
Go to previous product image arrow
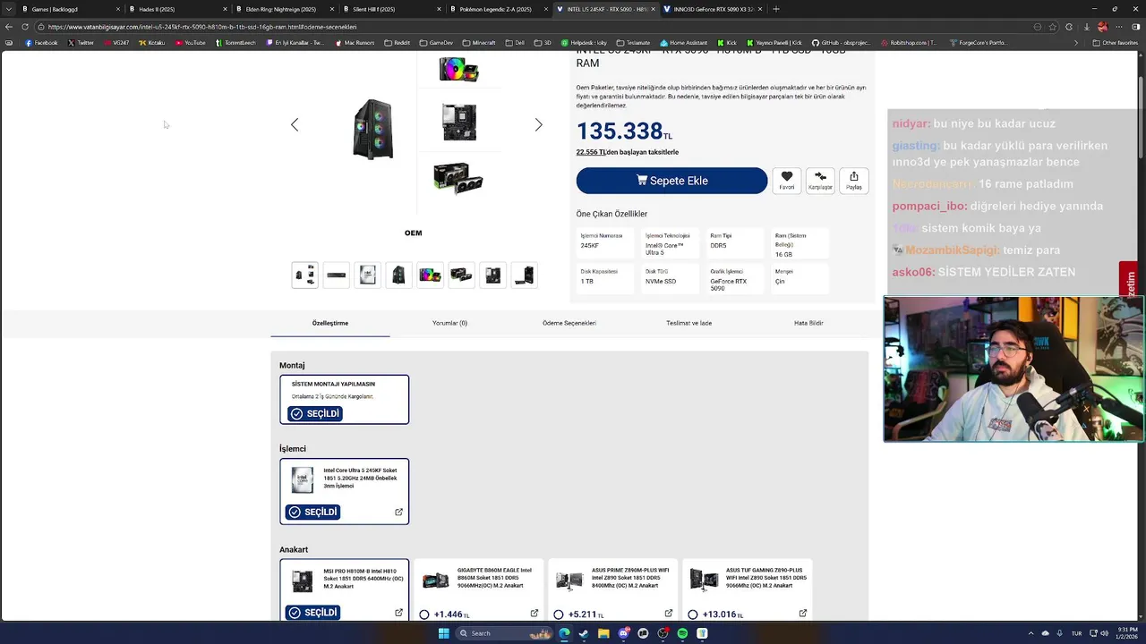tap(295, 125)
